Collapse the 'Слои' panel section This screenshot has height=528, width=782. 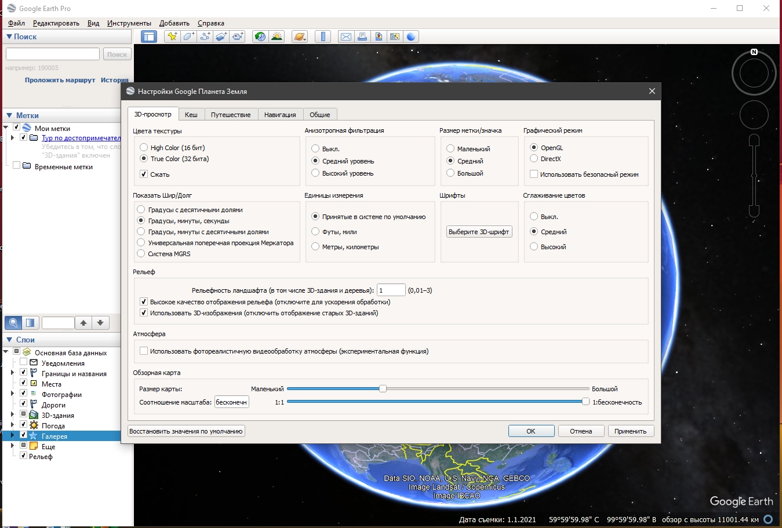pos(9,340)
